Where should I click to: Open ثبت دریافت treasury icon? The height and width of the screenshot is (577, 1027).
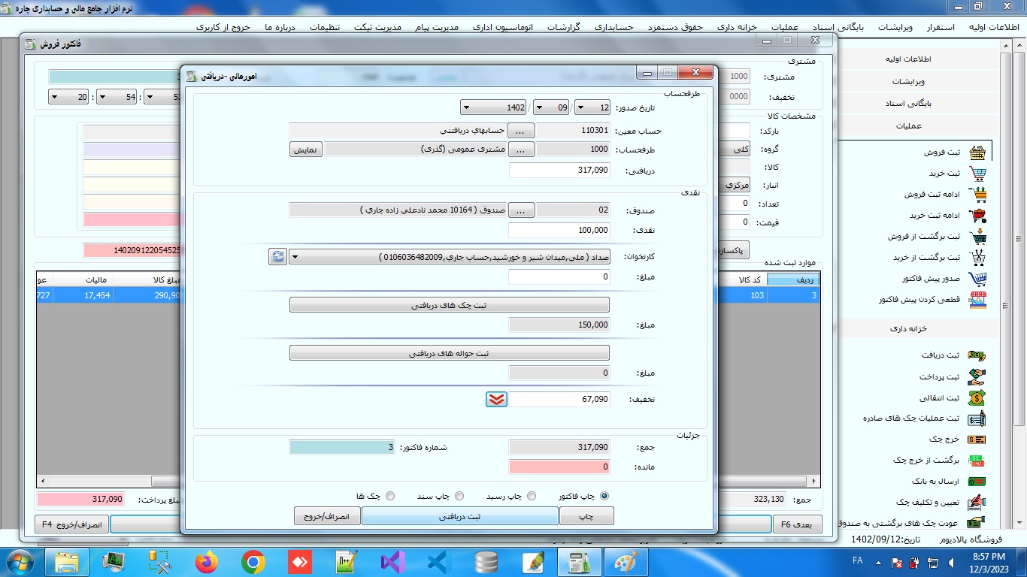click(977, 355)
